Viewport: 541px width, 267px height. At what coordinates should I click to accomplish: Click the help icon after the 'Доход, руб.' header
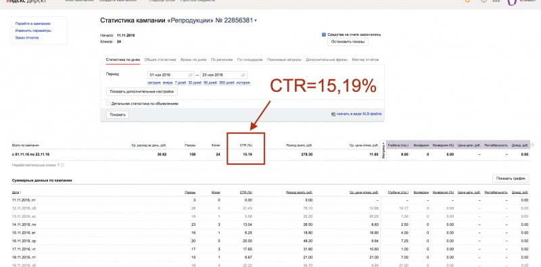tap(532, 145)
